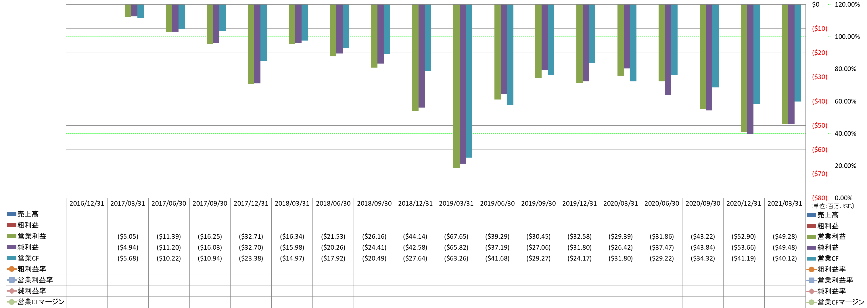Click the 0.00% secondary axis label

tap(844, 198)
